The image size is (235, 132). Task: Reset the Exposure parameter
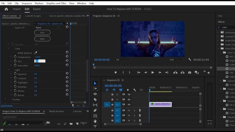pyautogui.click(x=67, y=73)
